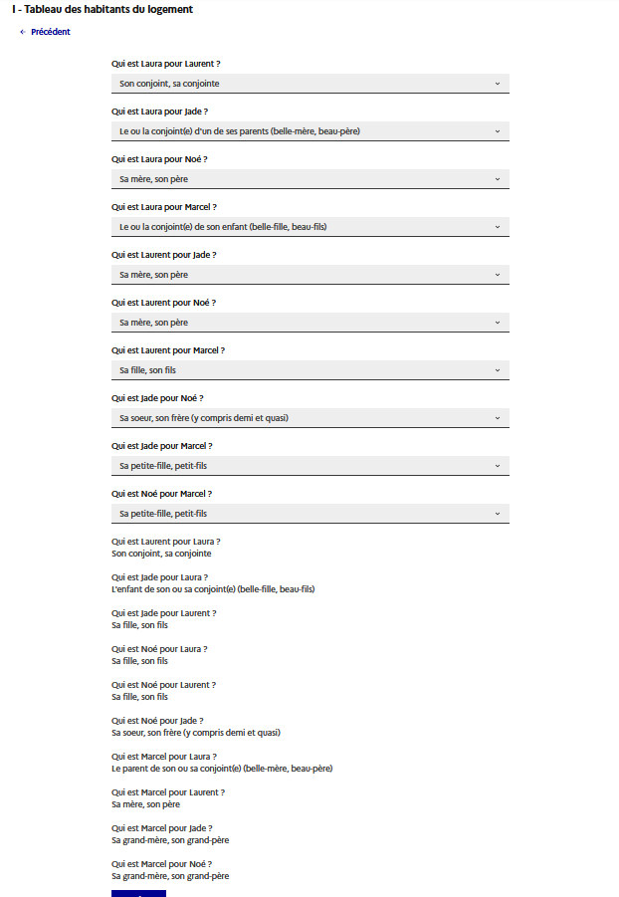Screen dimensions: 619x897
Task: Click the chevron in the Laurent pour Jade dropdown
Action: [498, 275]
